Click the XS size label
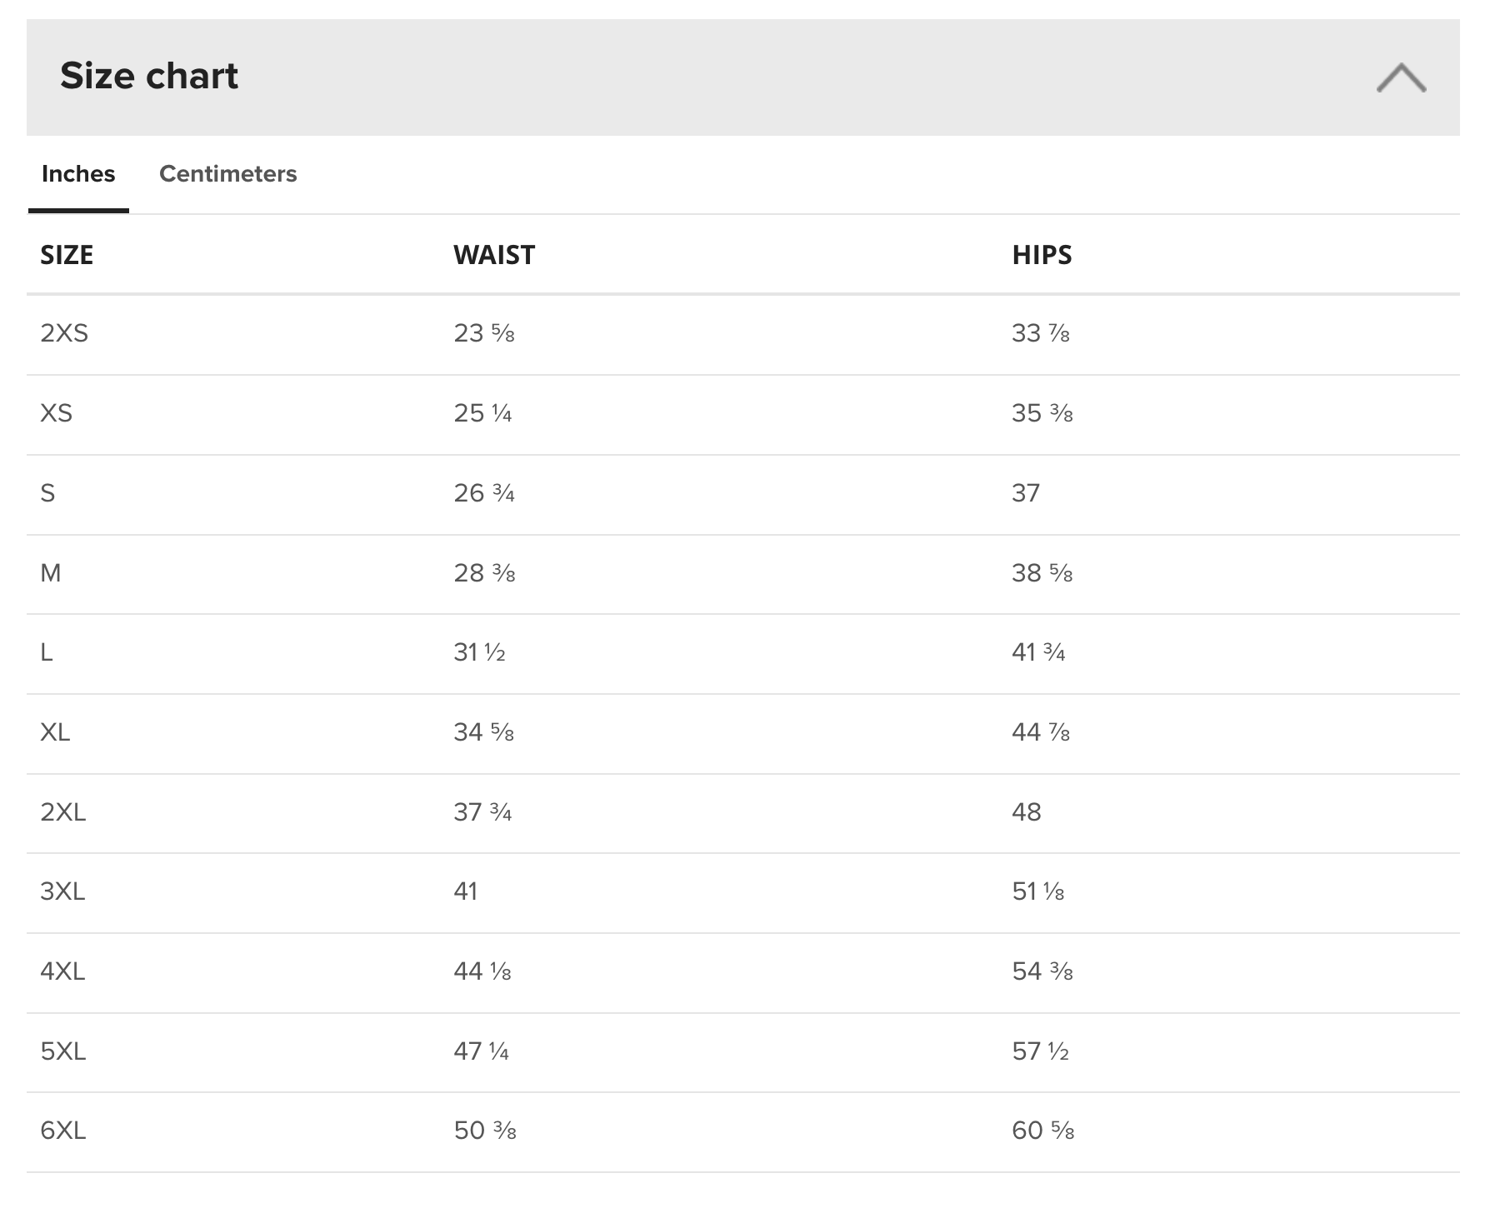Viewport: 1485px width, 1228px height. click(57, 413)
